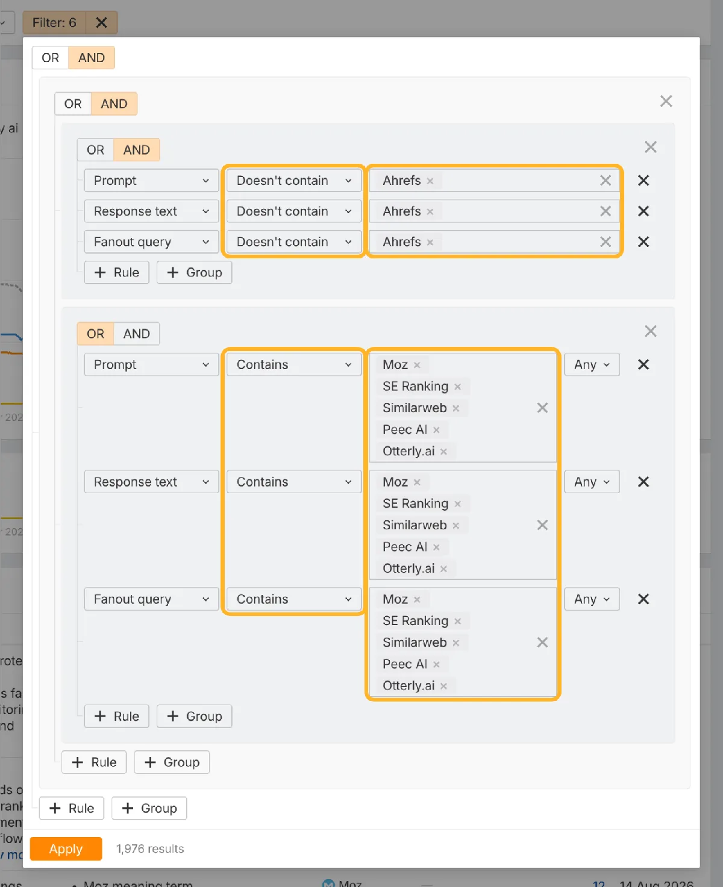This screenshot has width=723, height=887.
Task: Delete the Prompt doesn't-contain Ahrefs rule
Action: (x=643, y=181)
